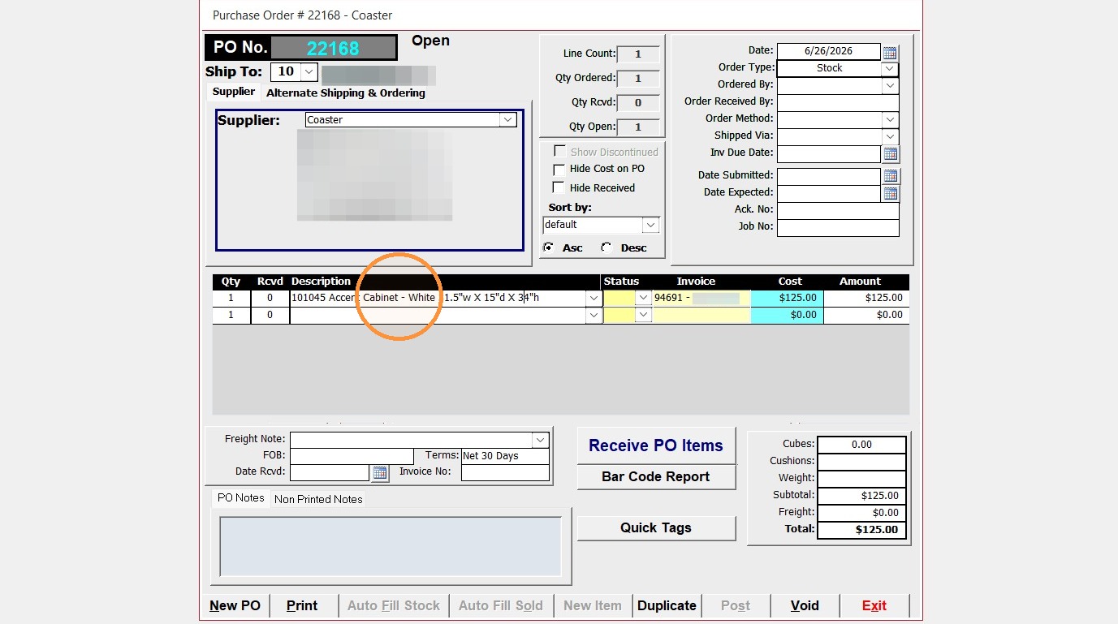Viewport: 1118px width, 624px height.
Task: Click the $0.00 Cost cell
Action: [787, 315]
